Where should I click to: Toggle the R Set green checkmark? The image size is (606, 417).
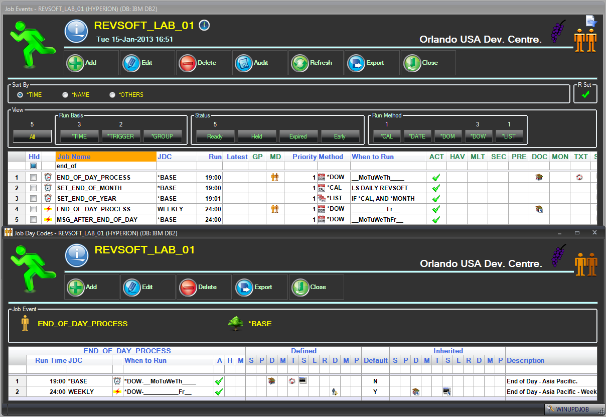pyautogui.click(x=585, y=94)
